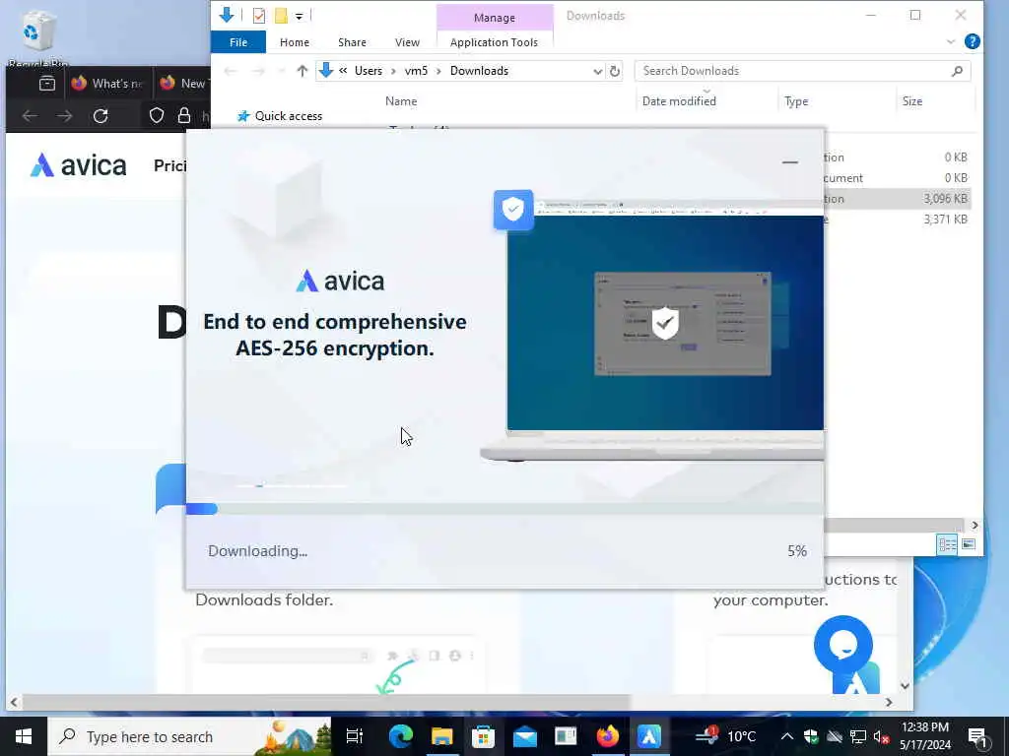1009x756 pixels.
Task: Click the 5% progress value
Action: tap(796, 551)
